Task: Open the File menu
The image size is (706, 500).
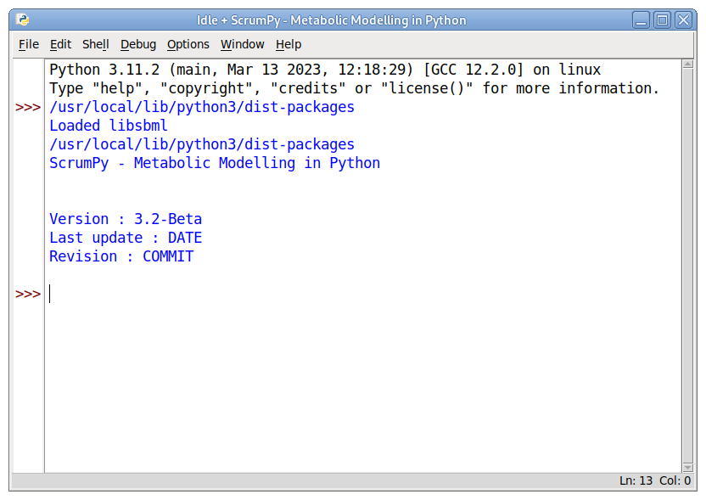Action: (x=29, y=44)
